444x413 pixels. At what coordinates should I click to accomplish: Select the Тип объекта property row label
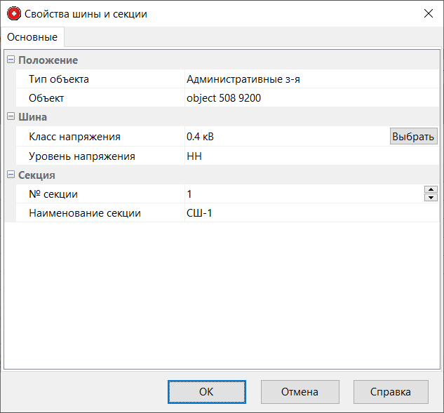59,79
